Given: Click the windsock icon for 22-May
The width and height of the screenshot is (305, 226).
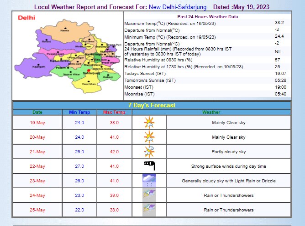Looking at the screenshot, I should pos(149,166).
